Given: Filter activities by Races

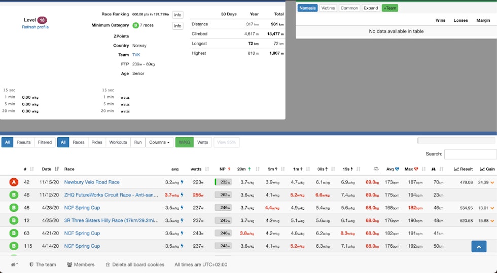Looking at the screenshot, I should coord(78,142).
